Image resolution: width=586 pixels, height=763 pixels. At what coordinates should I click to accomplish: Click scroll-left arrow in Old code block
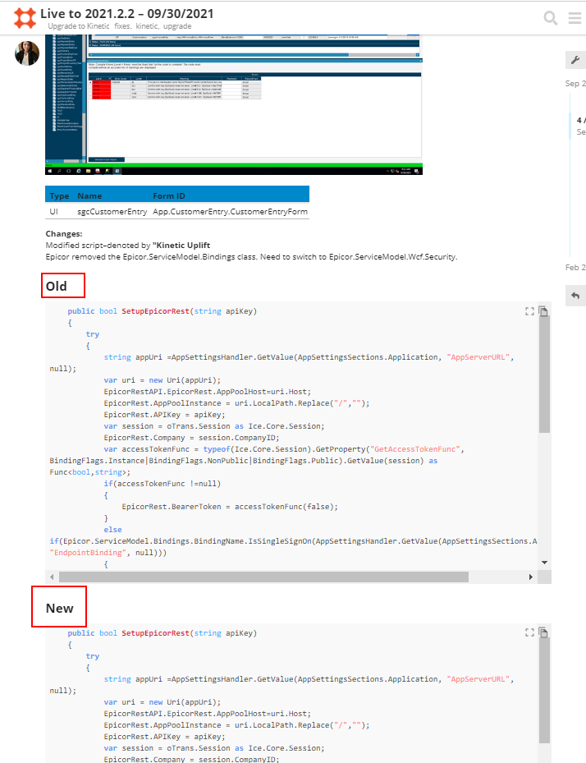(x=52, y=577)
